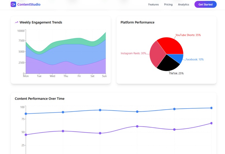Go to the Pricing nav item
The height and width of the screenshot is (154, 225).
[168, 4]
